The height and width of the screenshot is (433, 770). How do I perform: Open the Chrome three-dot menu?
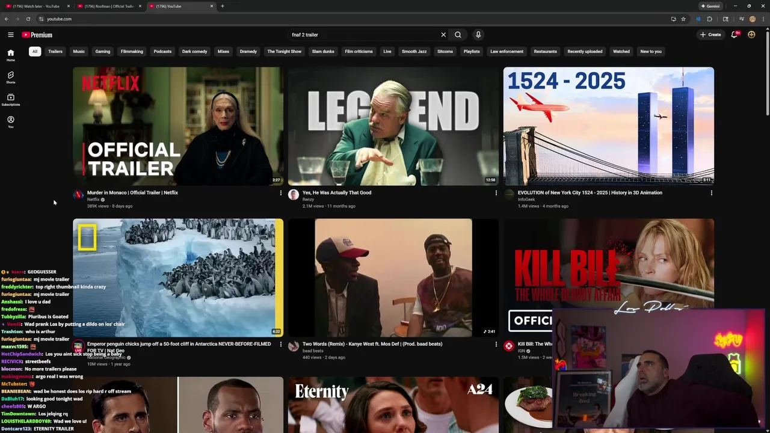(763, 19)
